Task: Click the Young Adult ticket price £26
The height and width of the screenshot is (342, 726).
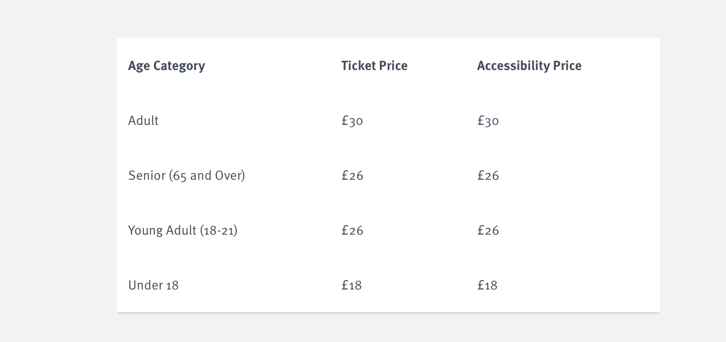Action: pos(352,230)
